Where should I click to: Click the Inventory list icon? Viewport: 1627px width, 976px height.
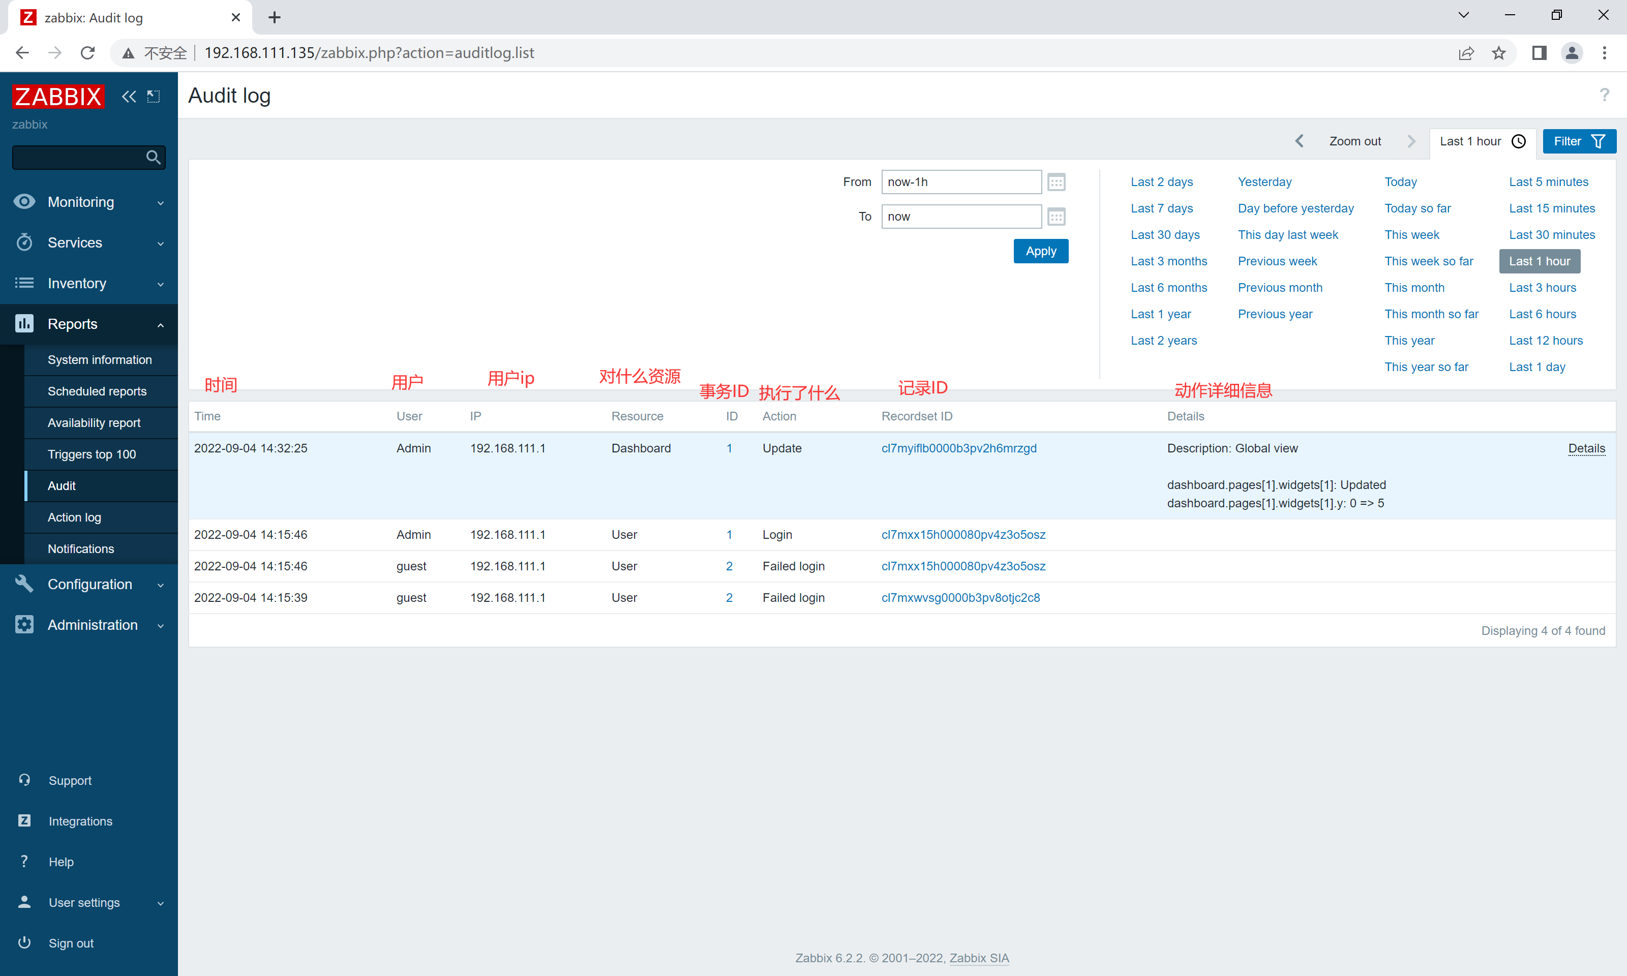[x=24, y=283]
